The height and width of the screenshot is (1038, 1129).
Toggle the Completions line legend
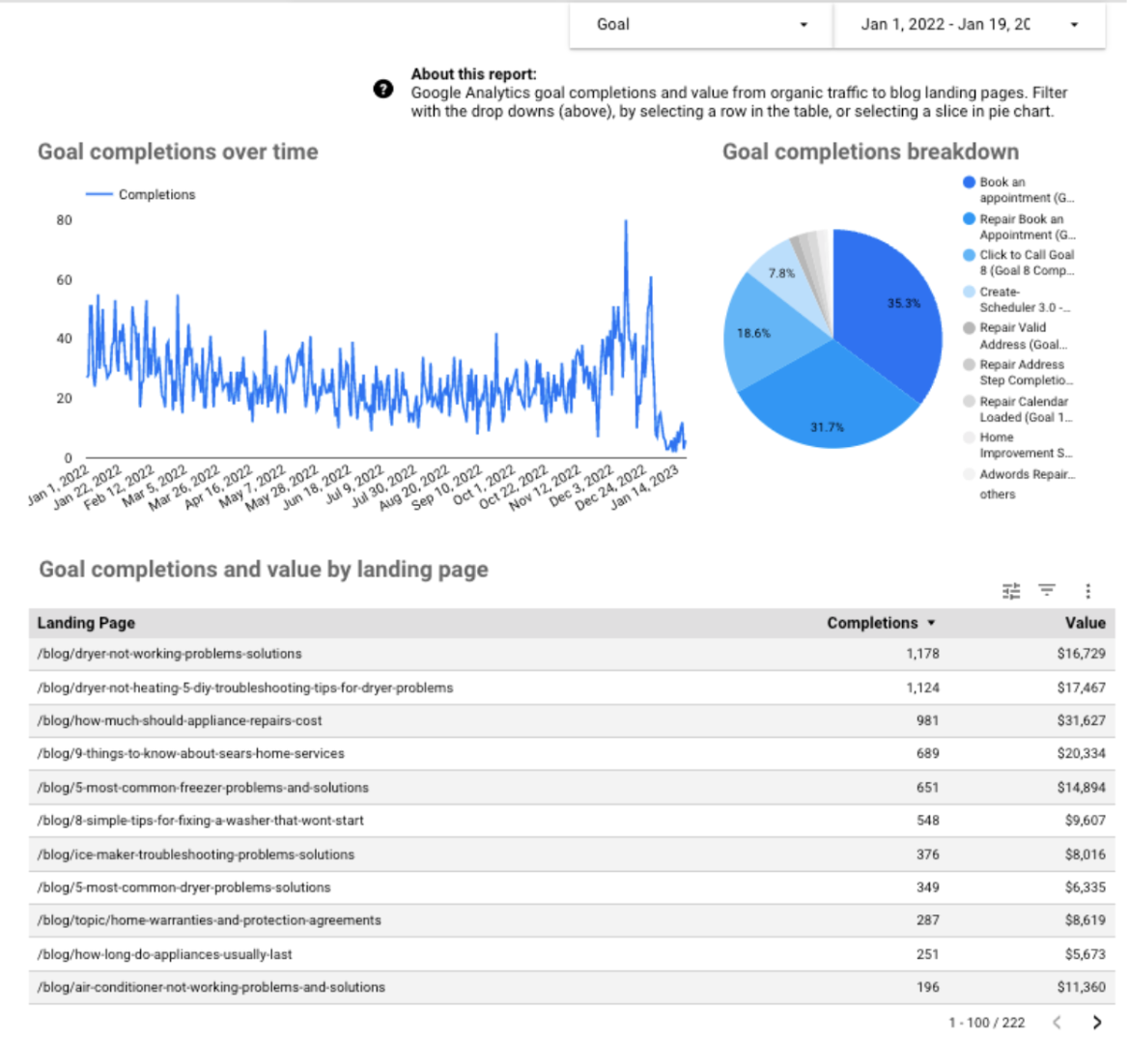coord(140,194)
